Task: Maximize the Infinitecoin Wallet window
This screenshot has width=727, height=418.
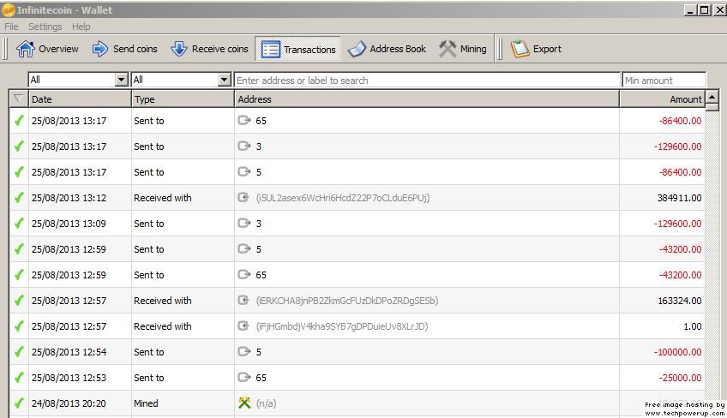Action: click(704, 9)
